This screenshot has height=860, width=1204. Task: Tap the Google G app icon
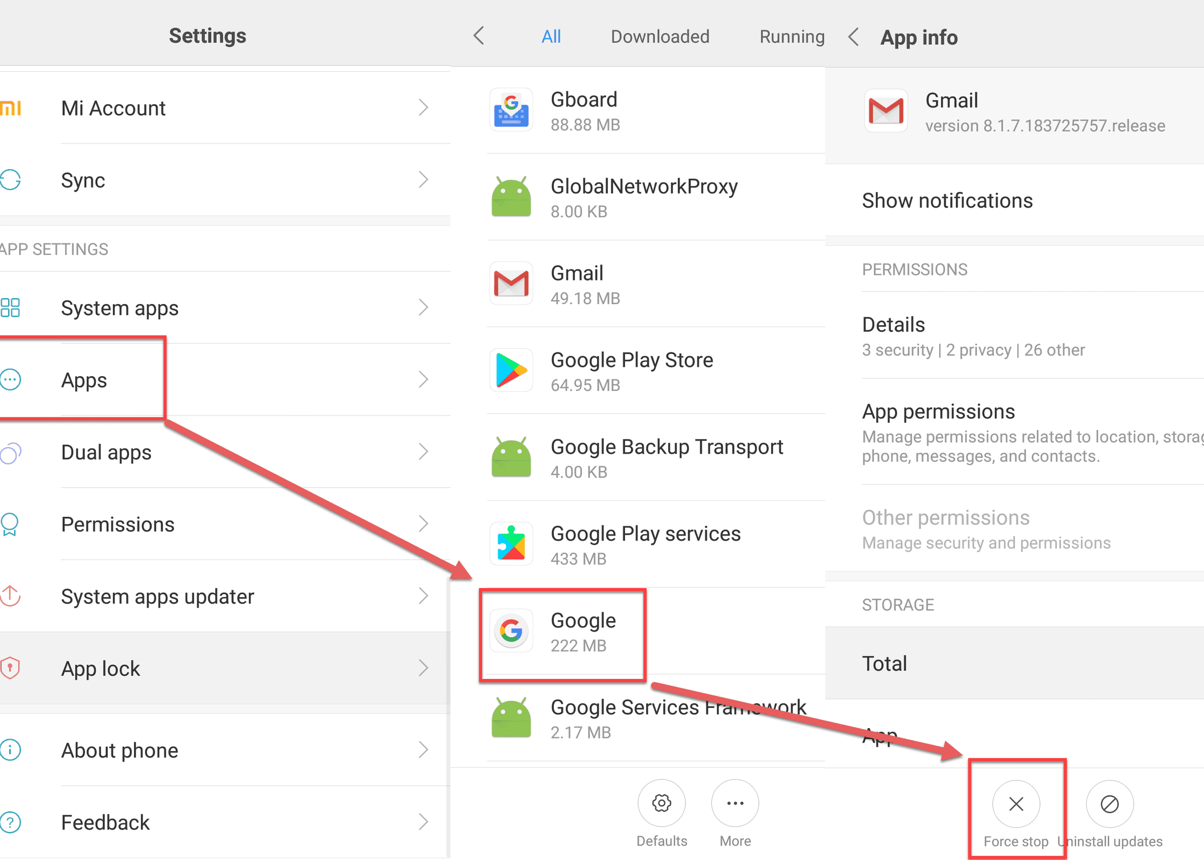tap(511, 631)
